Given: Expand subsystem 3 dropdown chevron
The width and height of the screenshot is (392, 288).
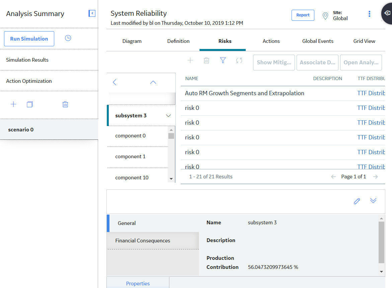Looking at the screenshot, I should coord(168,116).
